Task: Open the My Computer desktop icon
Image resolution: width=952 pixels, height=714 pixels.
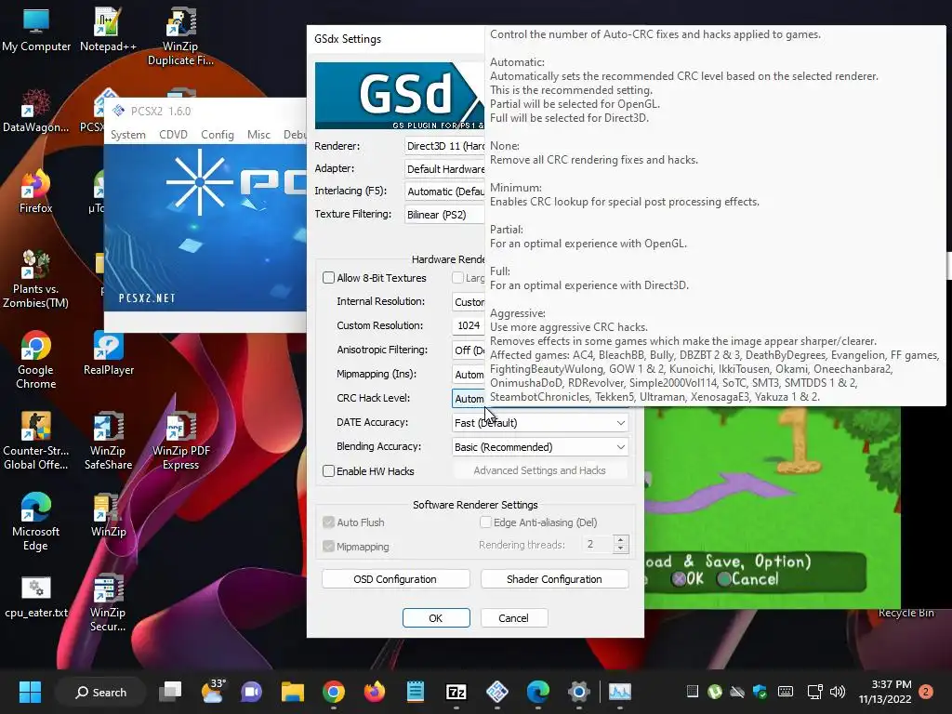Action: click(x=36, y=31)
